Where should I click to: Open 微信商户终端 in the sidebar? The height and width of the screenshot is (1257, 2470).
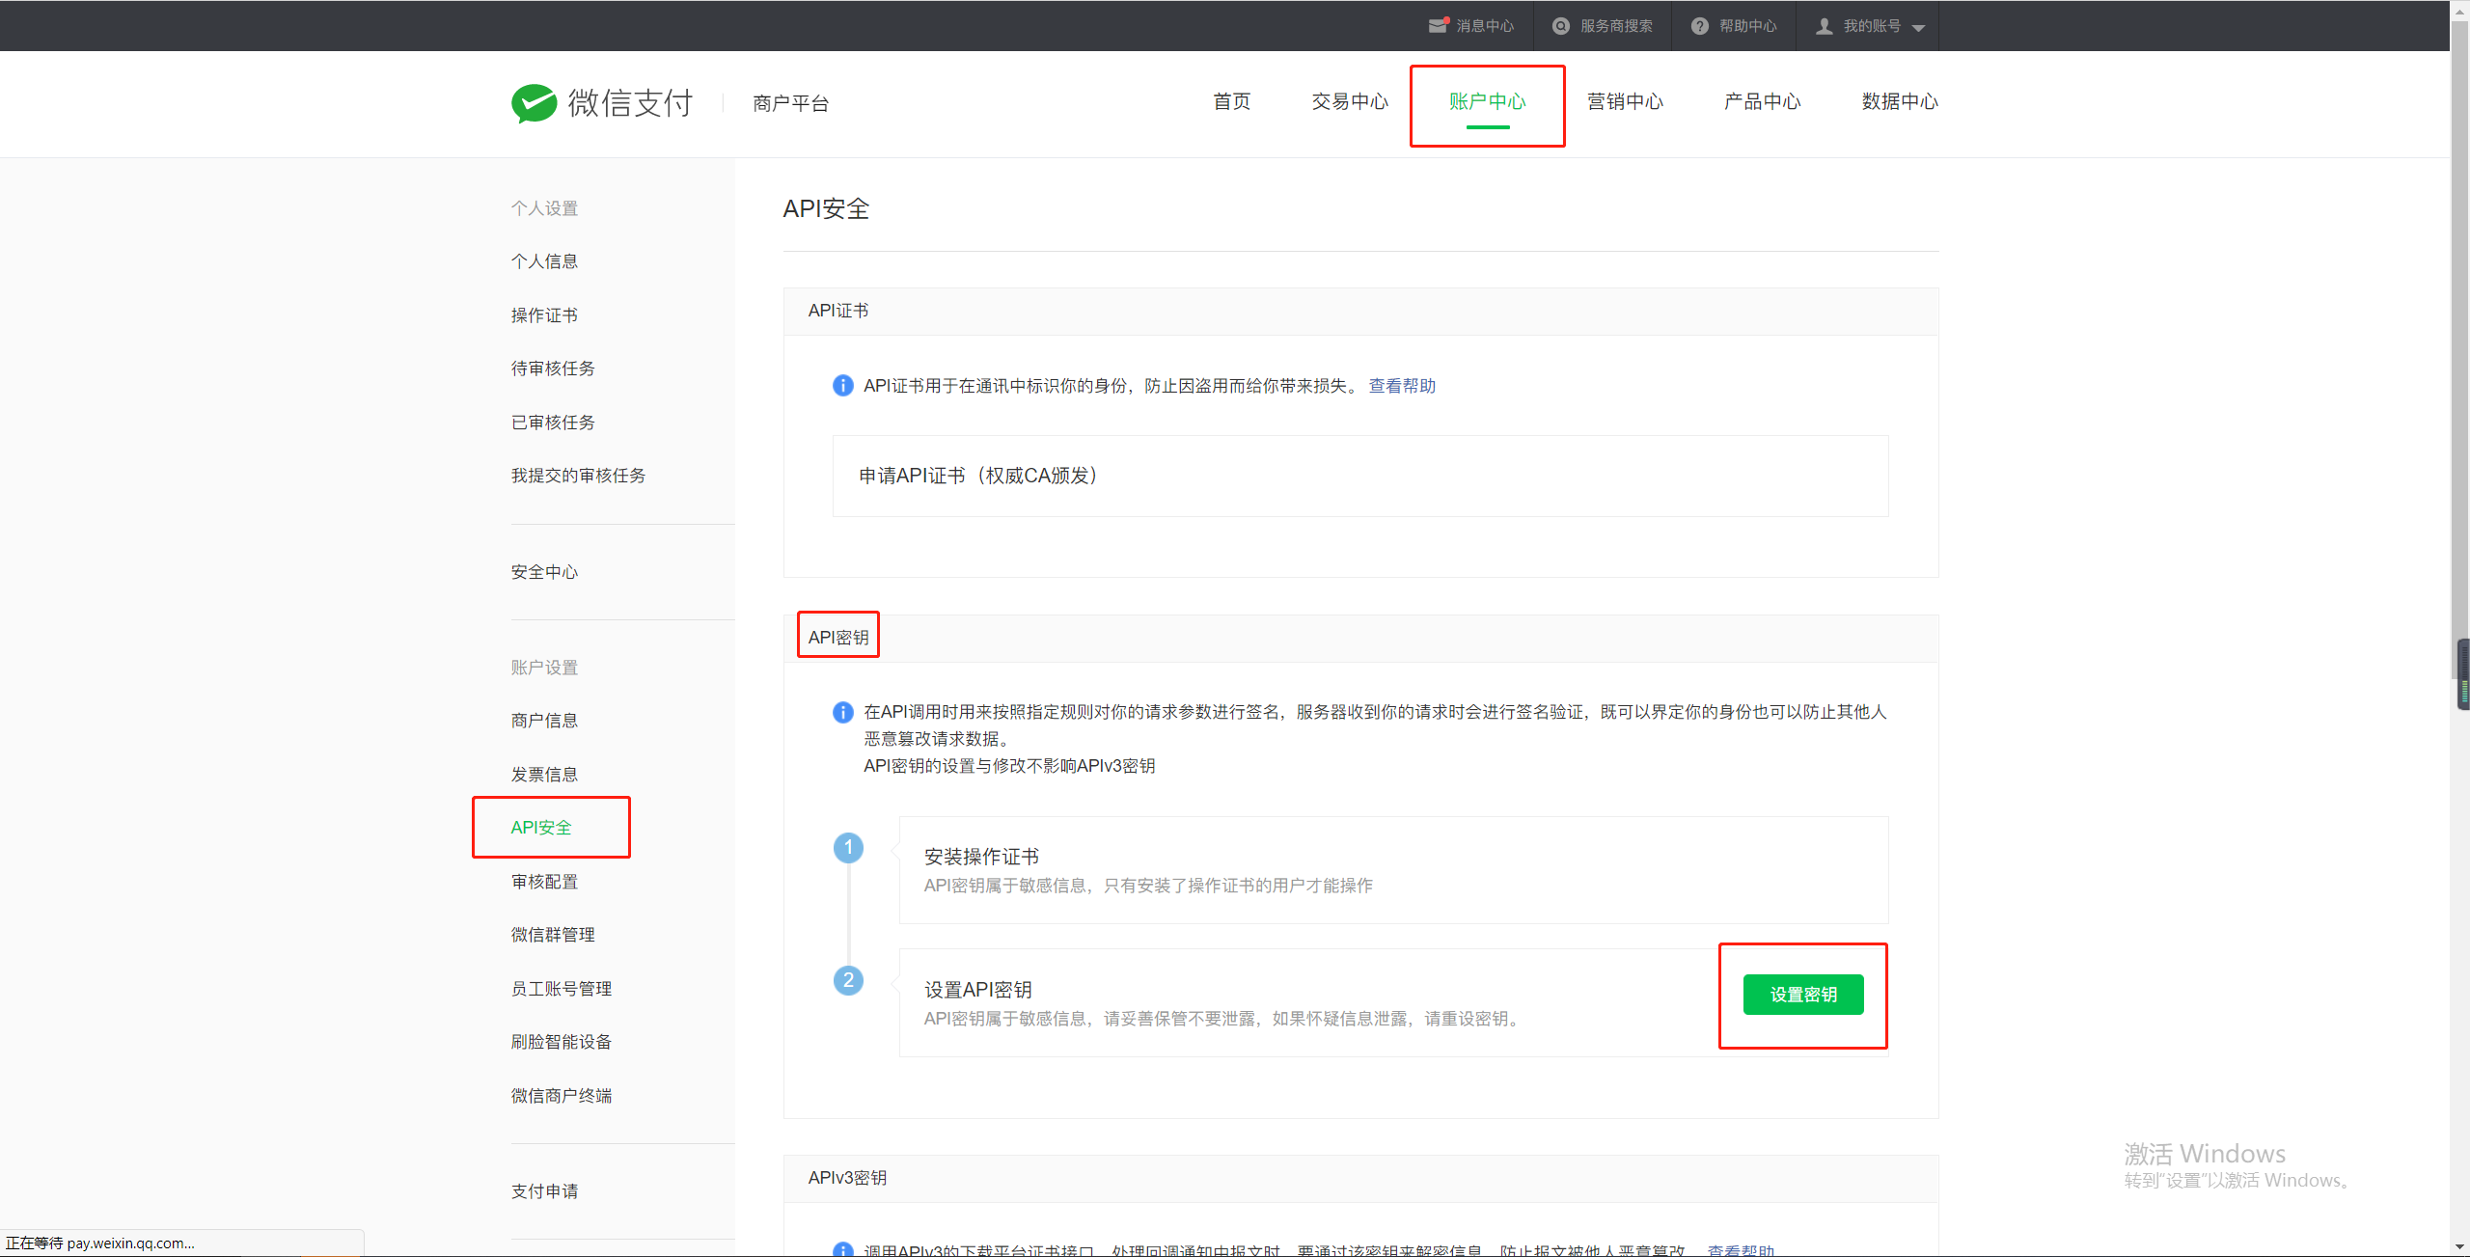562,1096
